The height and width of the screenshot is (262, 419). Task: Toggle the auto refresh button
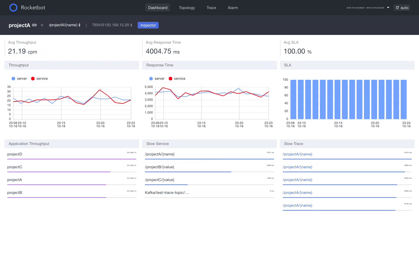tap(402, 8)
